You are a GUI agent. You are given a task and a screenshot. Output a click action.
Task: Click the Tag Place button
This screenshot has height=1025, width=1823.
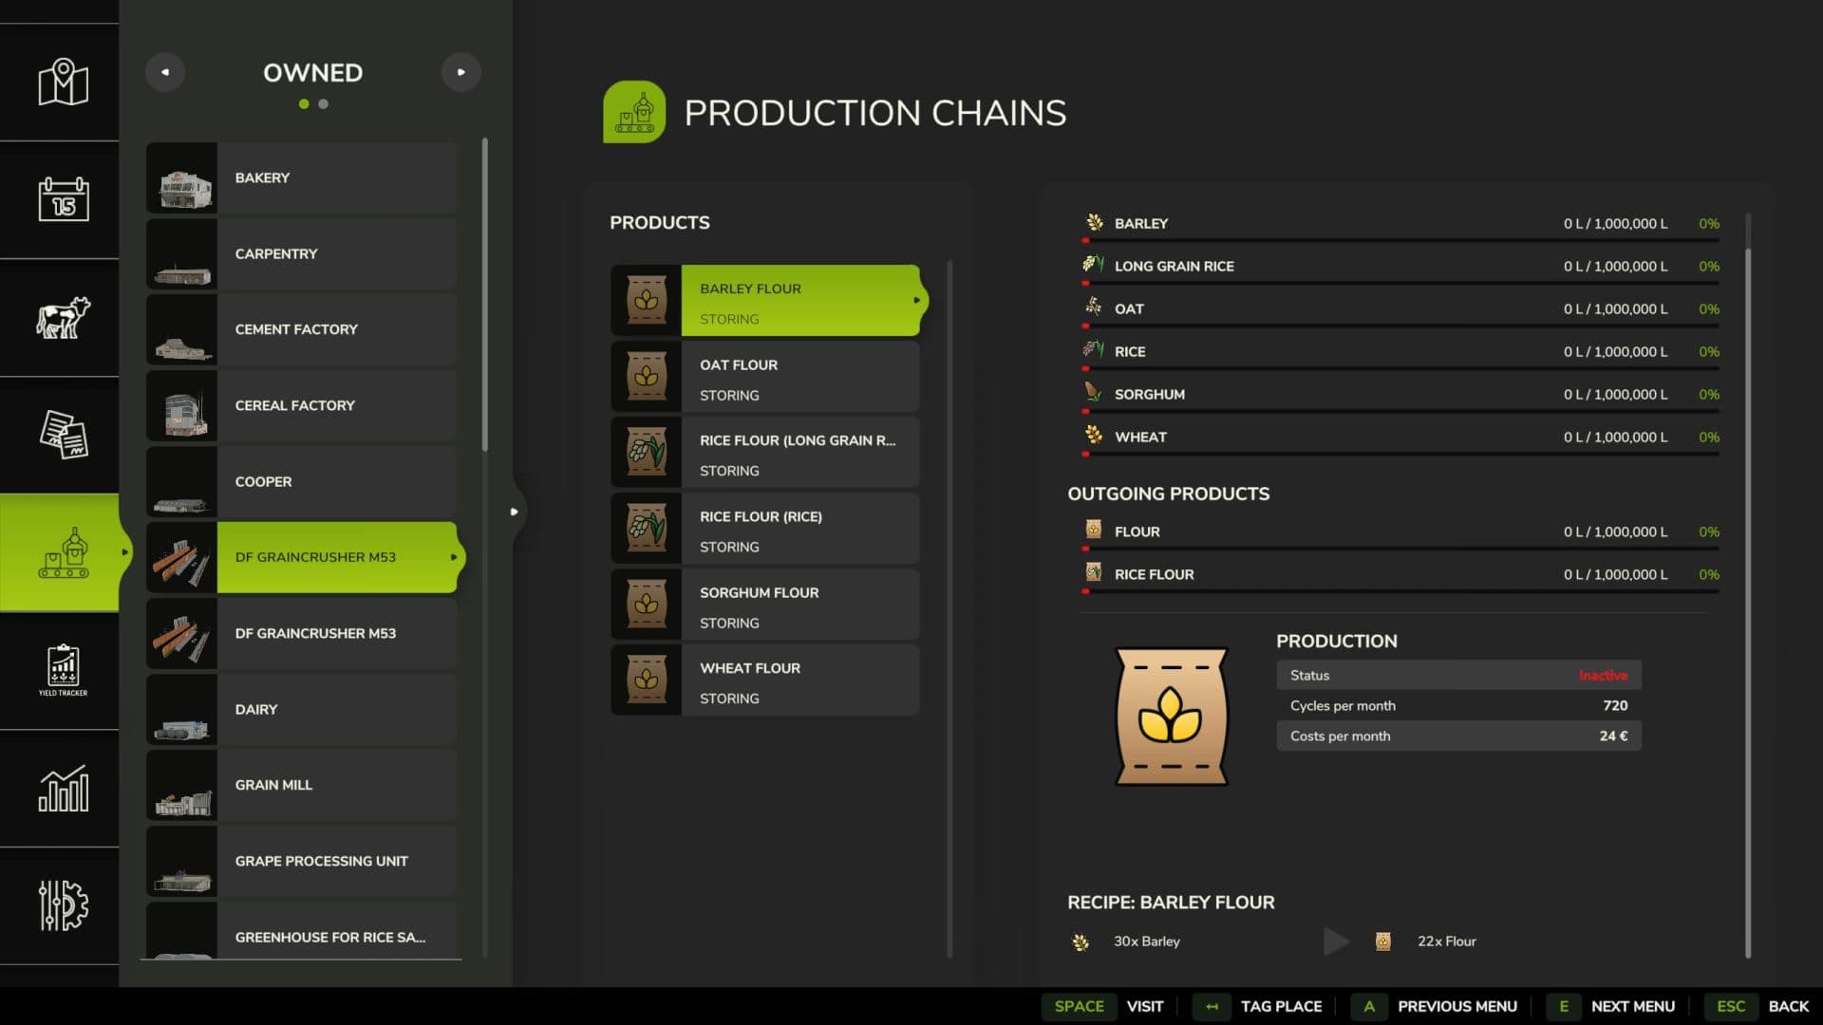[x=1258, y=1006]
